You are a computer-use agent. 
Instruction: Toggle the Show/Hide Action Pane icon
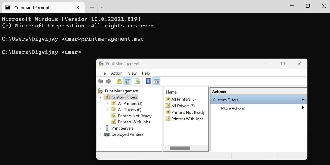pos(157,81)
